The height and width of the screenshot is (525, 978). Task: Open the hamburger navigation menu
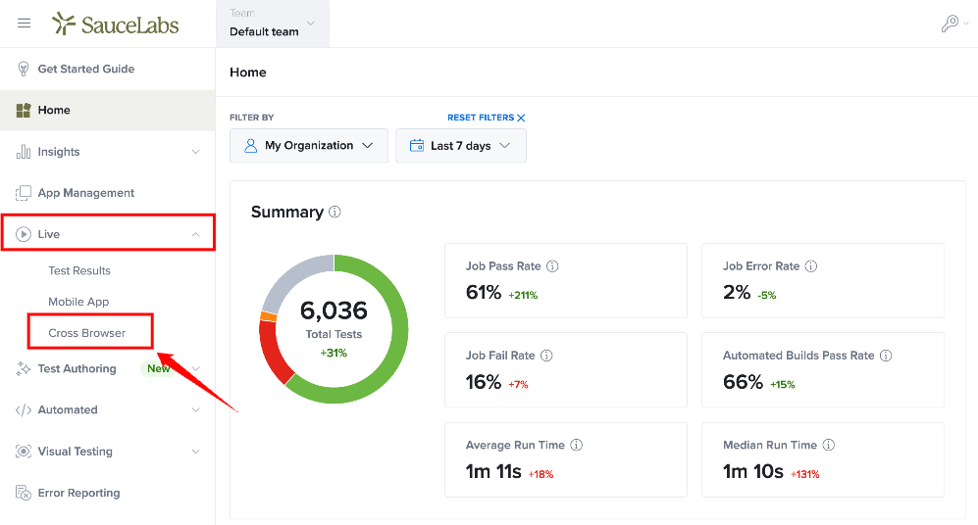point(25,24)
